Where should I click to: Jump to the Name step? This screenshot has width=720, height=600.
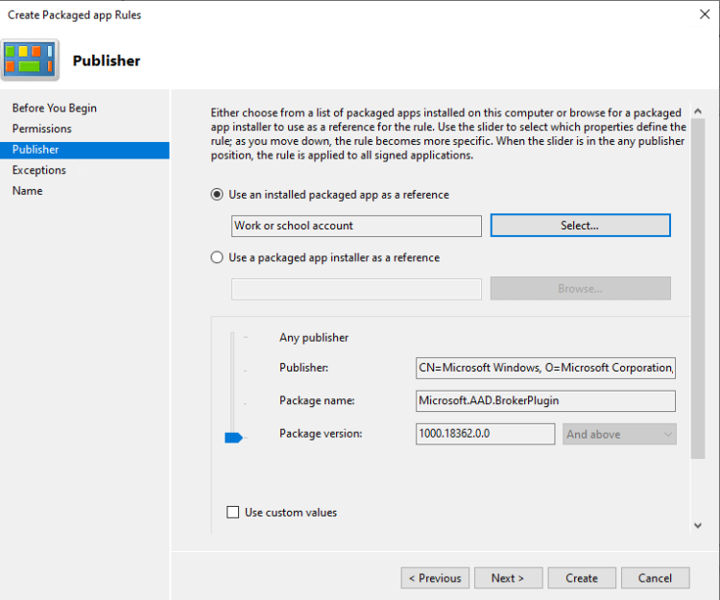click(x=28, y=191)
